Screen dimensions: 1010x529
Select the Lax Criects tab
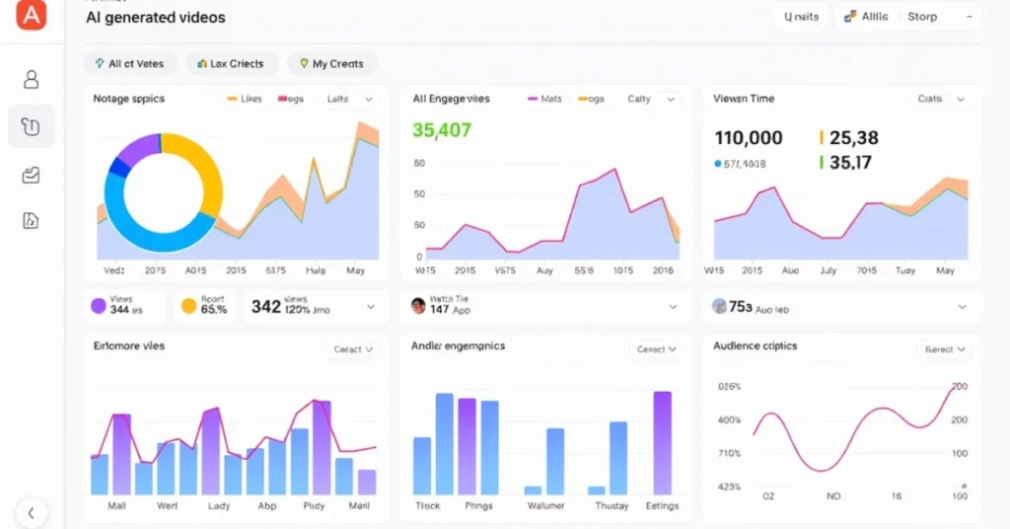[231, 64]
